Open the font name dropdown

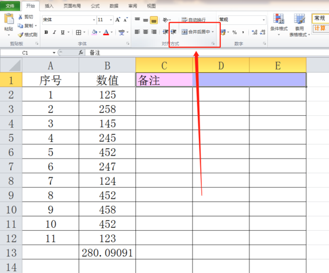(x=94, y=20)
